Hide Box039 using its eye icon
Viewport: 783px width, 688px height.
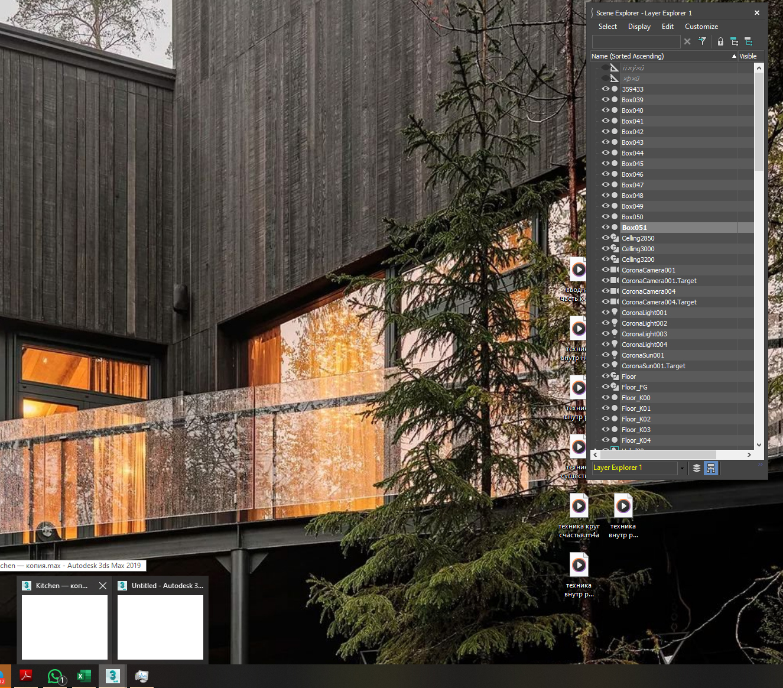605,99
